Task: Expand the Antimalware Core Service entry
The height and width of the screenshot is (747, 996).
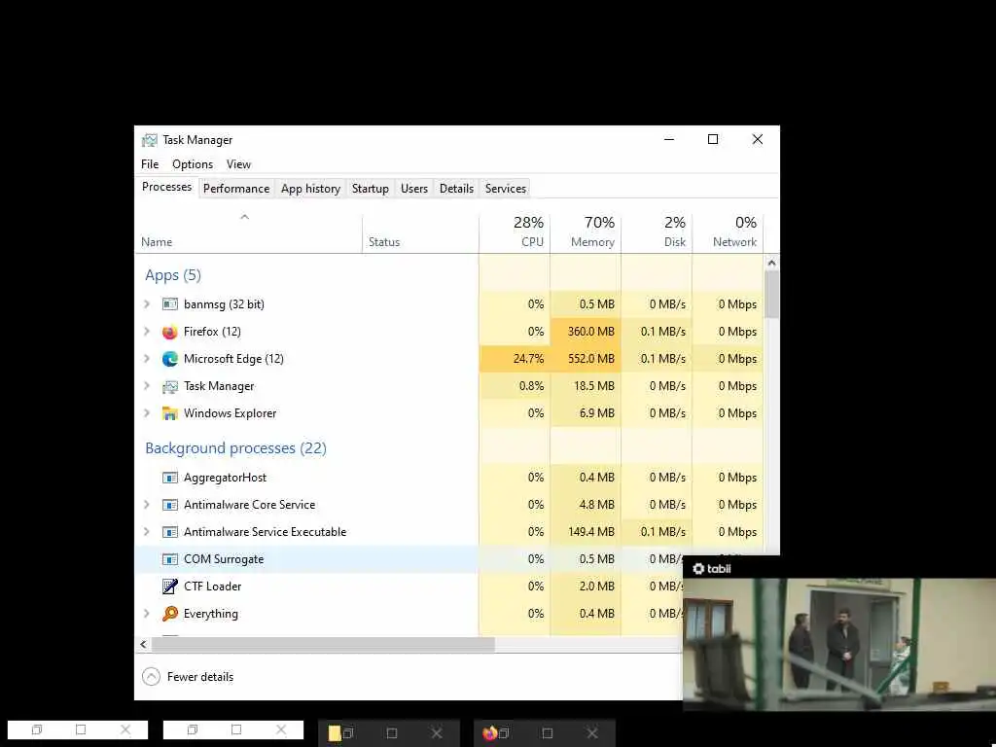Action: pos(147,505)
